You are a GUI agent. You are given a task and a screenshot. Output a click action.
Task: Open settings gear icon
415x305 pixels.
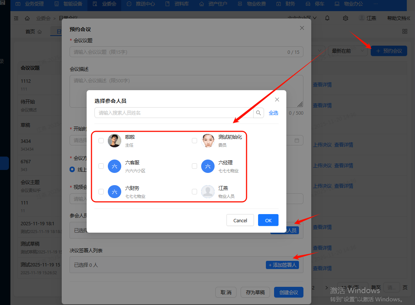pos(345,18)
